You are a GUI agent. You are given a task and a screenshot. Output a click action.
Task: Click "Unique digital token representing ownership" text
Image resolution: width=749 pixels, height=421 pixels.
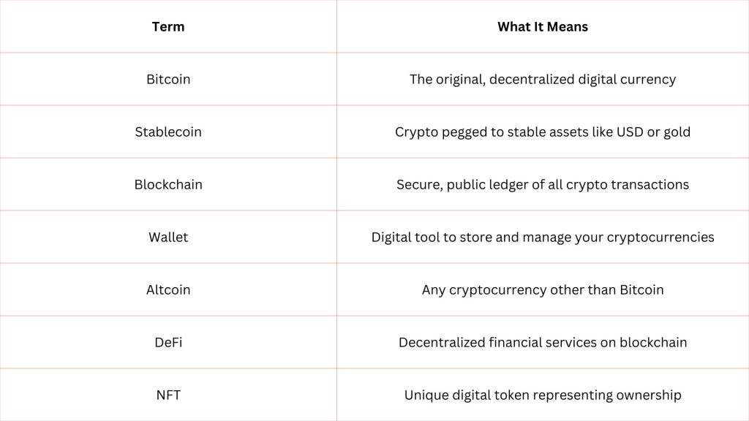543,395
